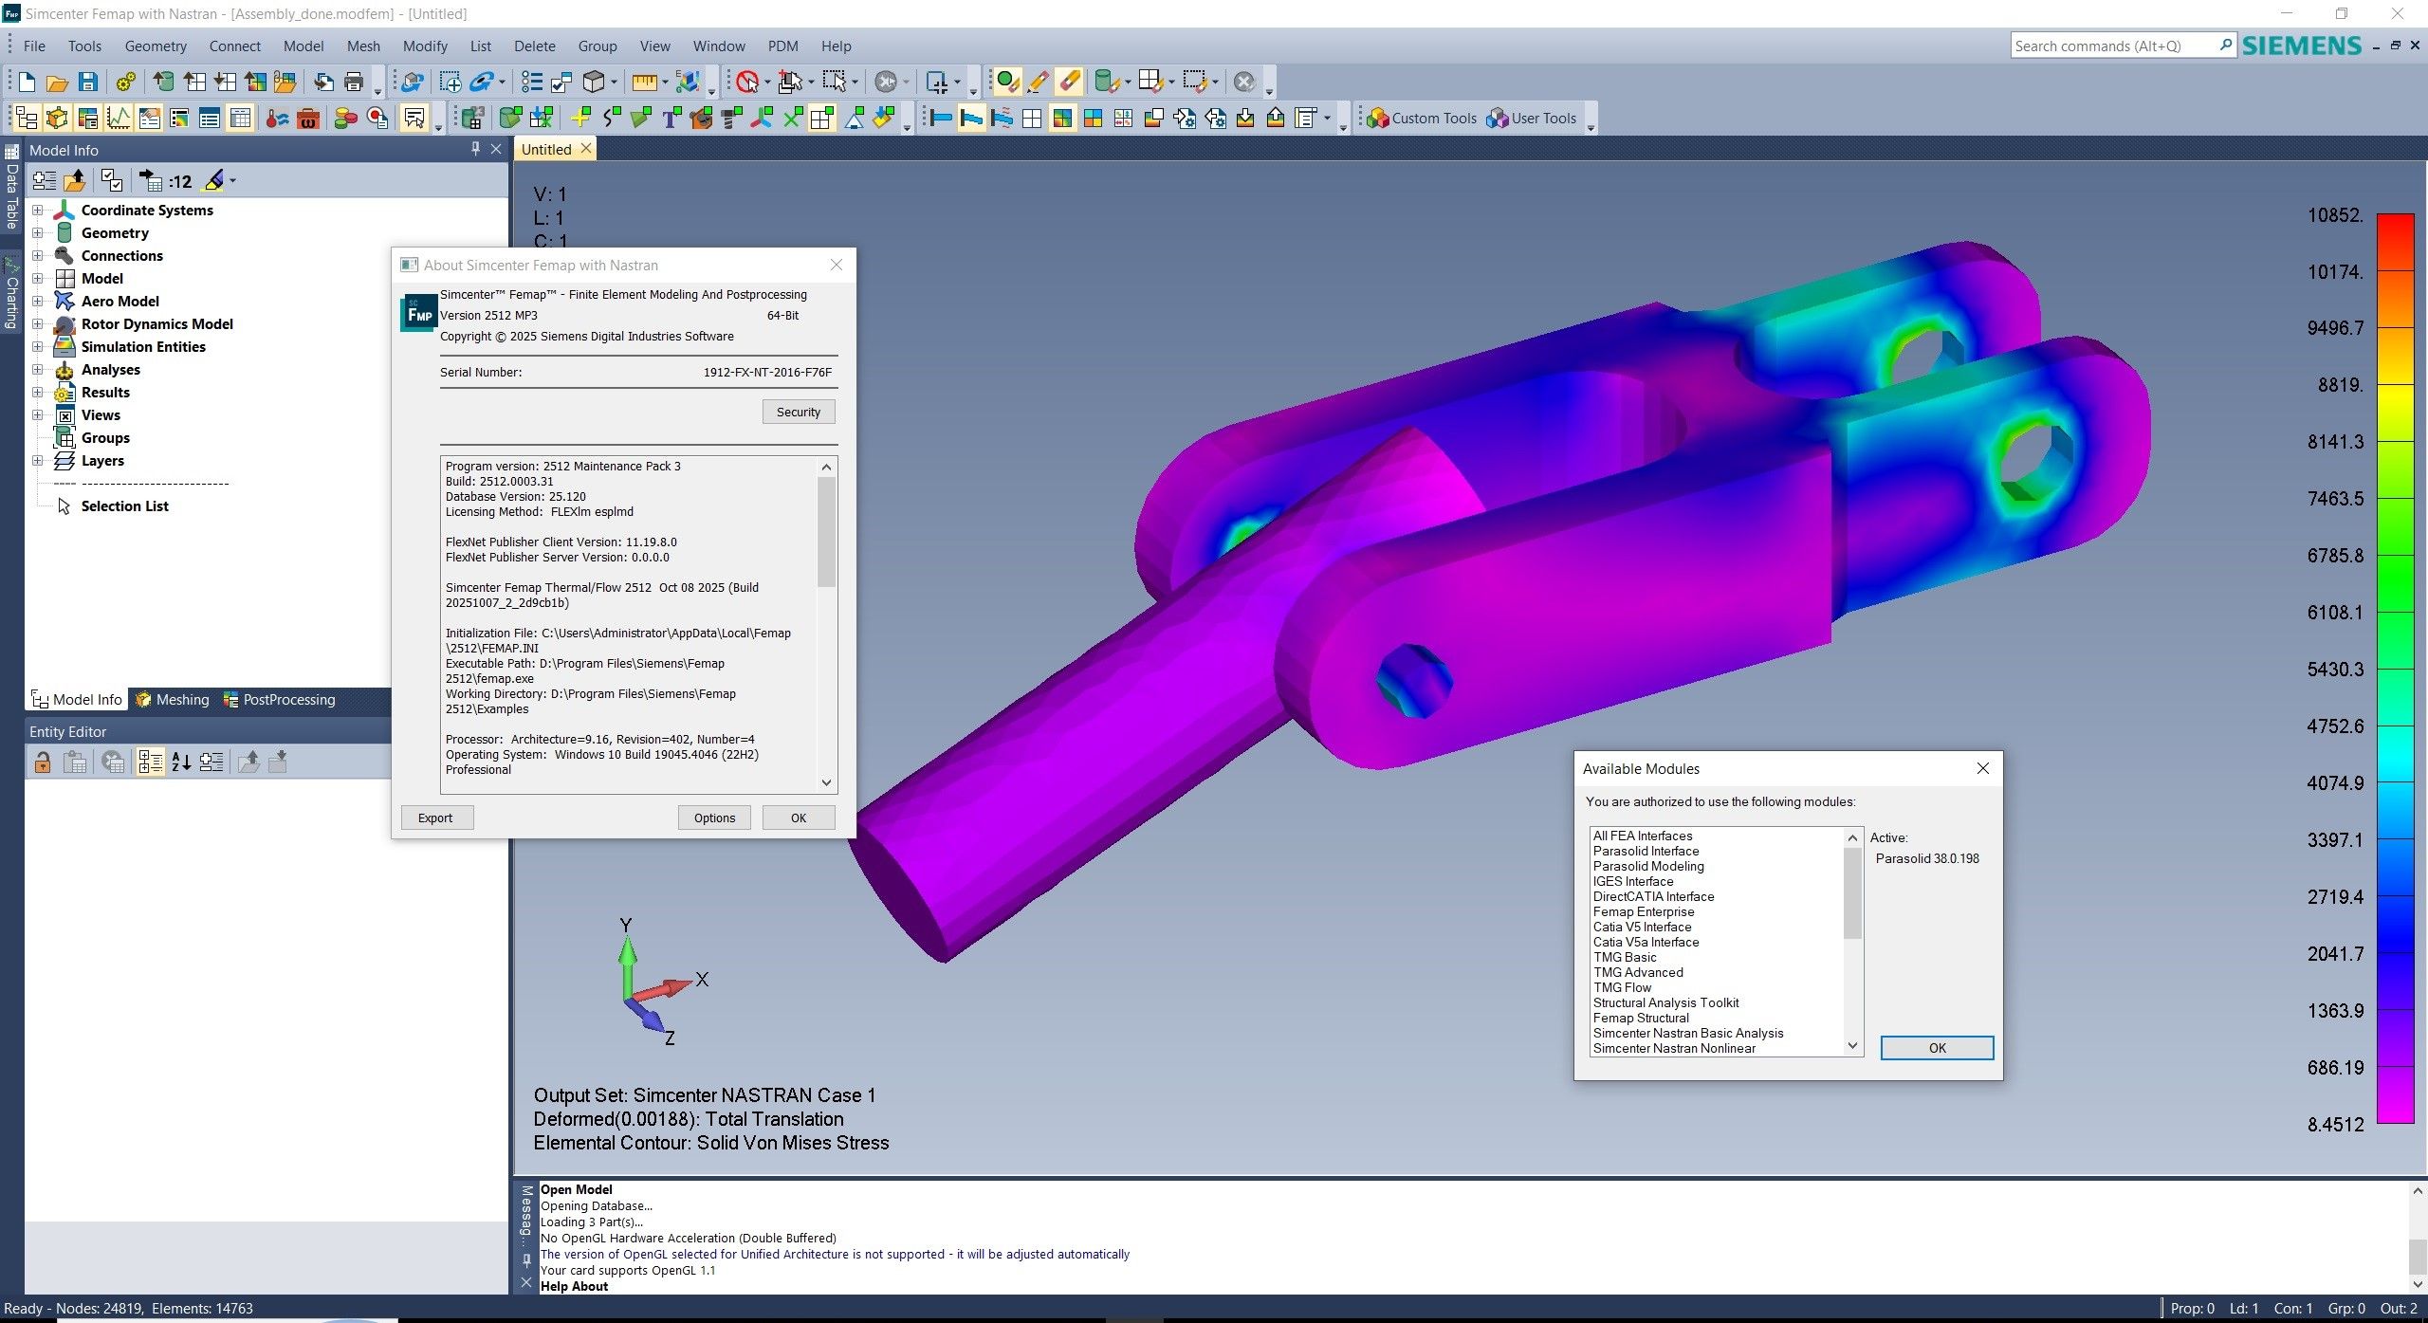The height and width of the screenshot is (1323, 2428).
Task: Toggle the pink eraser toolbar button
Action: pos(1070,82)
